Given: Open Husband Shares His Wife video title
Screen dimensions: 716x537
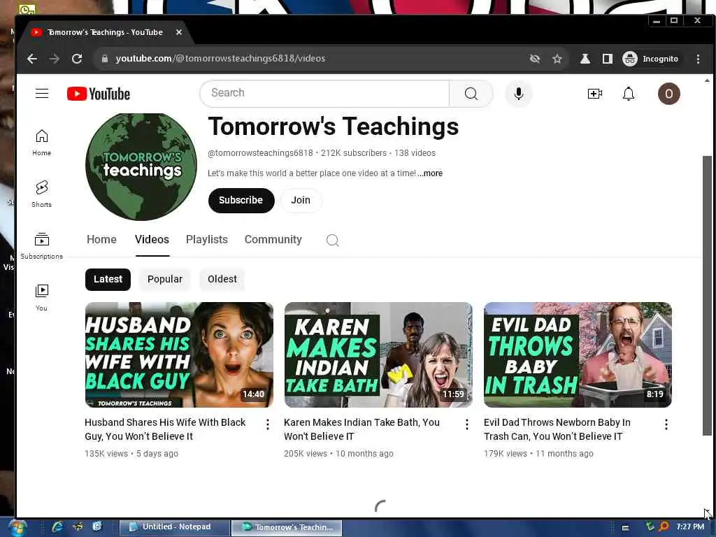Looking at the screenshot, I should 165,429.
